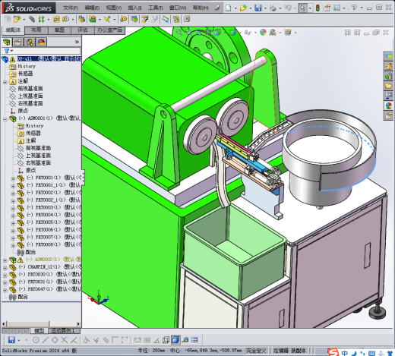This screenshot has height=356, width=395.
Task: Open the SolidWorks Resources home icon
Action: coord(388,66)
